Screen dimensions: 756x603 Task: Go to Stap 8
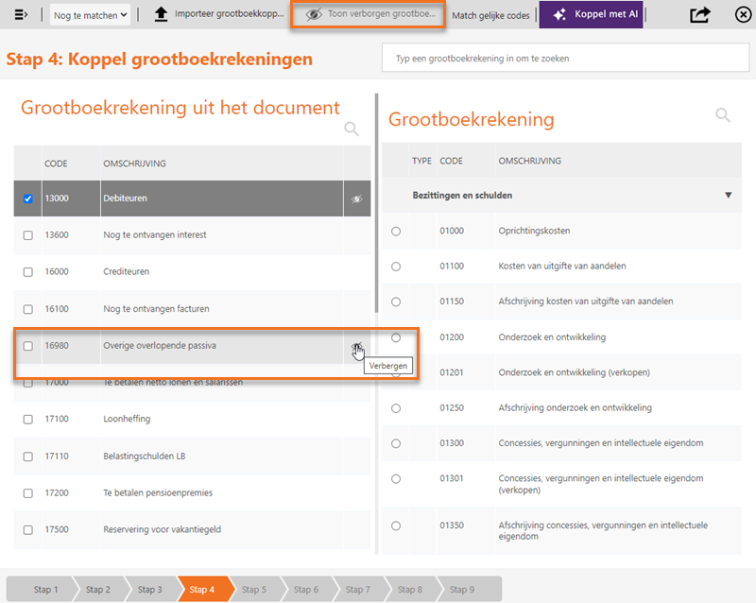point(410,589)
